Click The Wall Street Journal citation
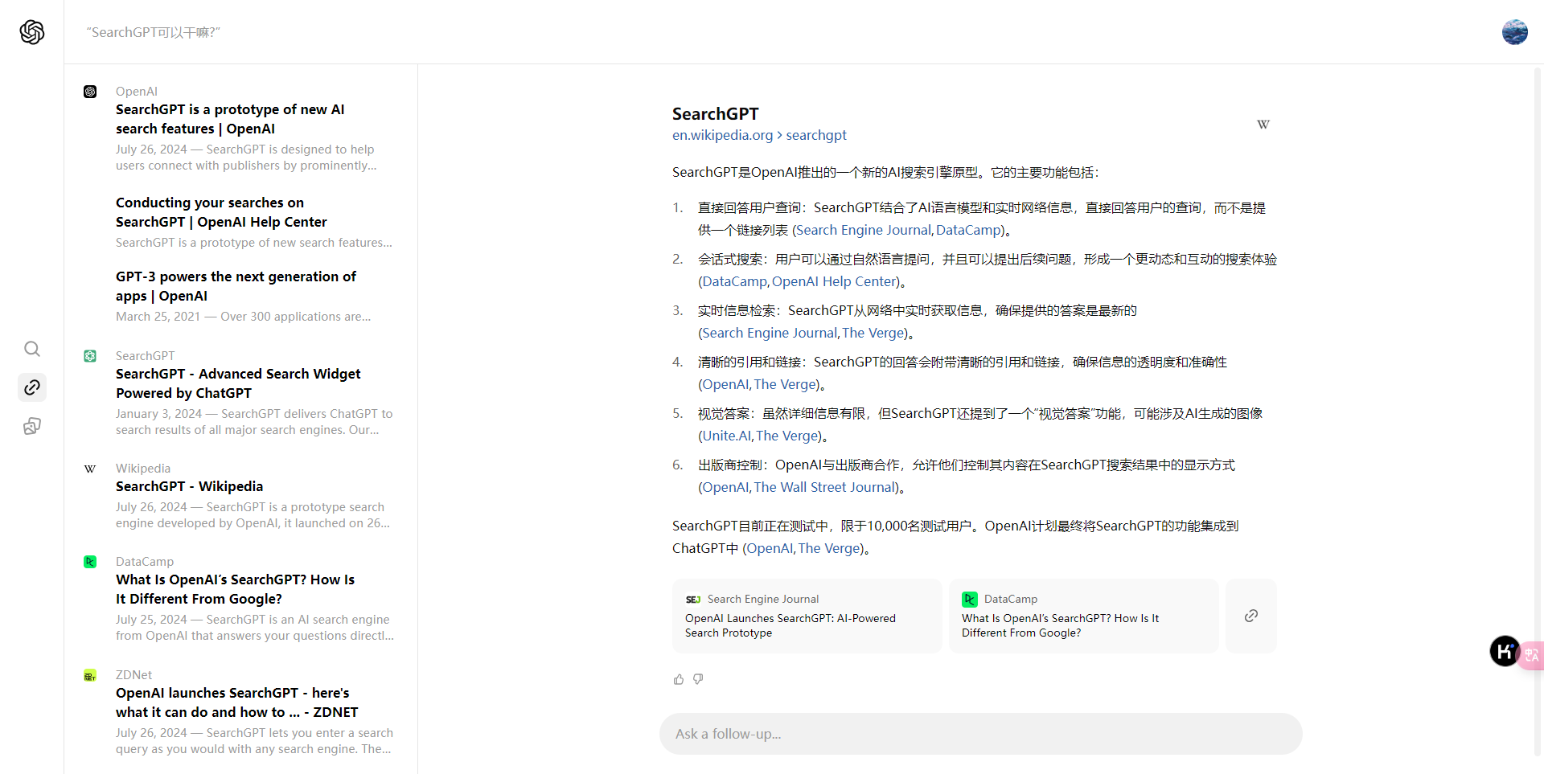Image resolution: width=1544 pixels, height=774 pixels. [825, 487]
